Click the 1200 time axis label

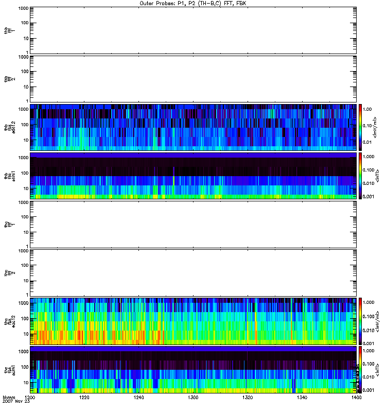pyautogui.click(x=30, y=398)
